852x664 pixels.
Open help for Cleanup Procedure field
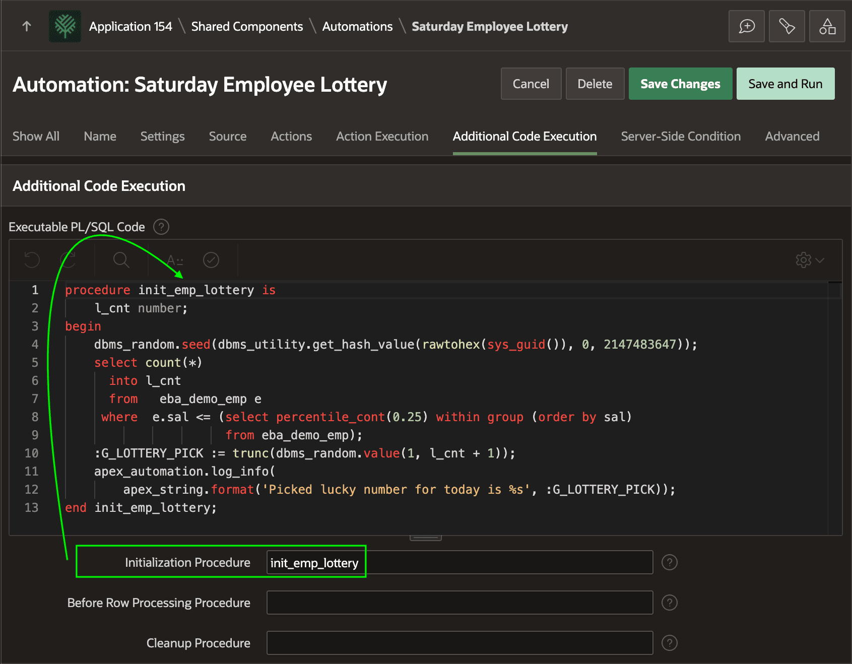(x=669, y=643)
